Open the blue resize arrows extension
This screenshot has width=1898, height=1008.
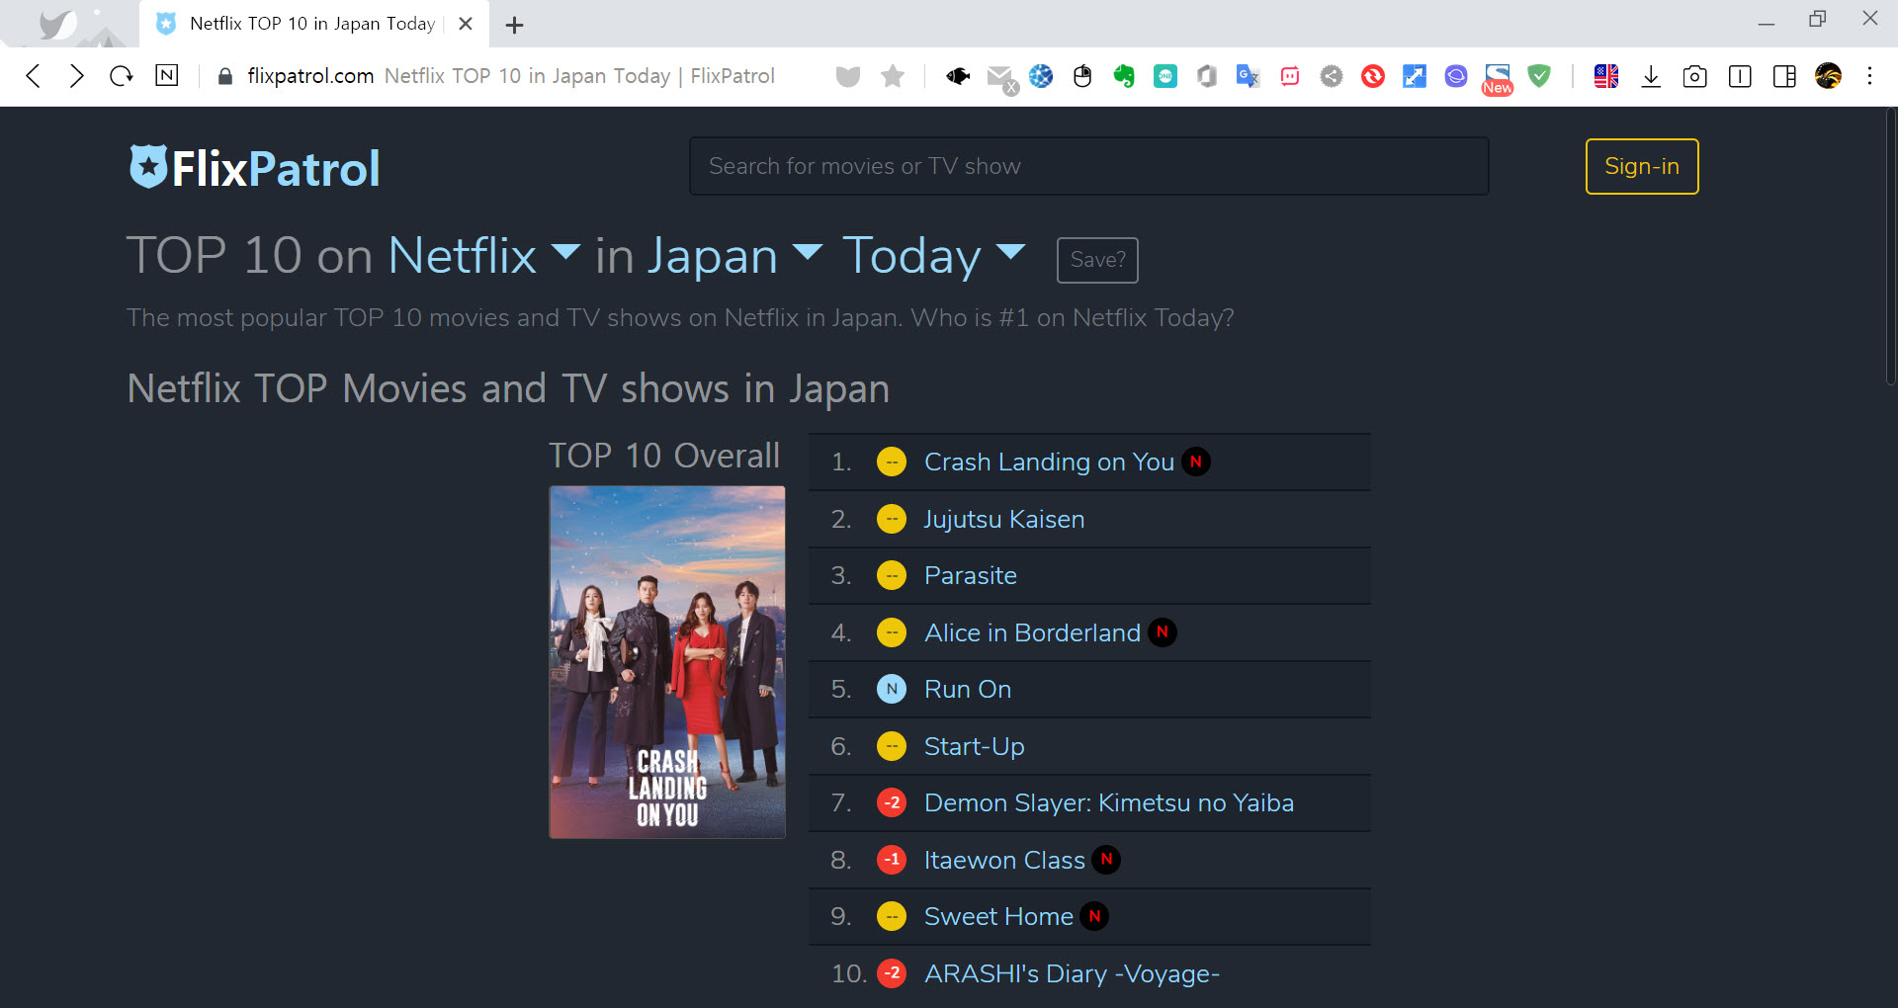click(x=1415, y=76)
